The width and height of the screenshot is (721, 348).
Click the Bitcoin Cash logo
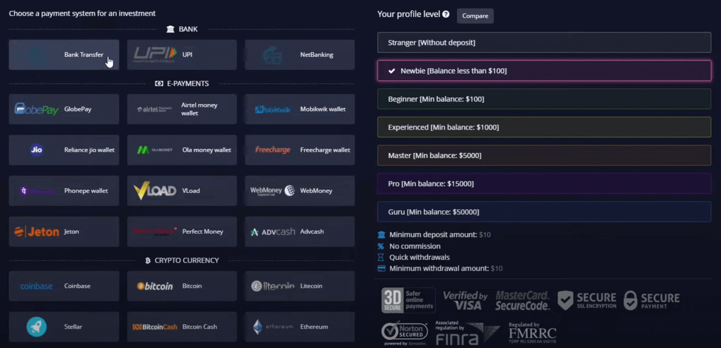tap(155, 327)
